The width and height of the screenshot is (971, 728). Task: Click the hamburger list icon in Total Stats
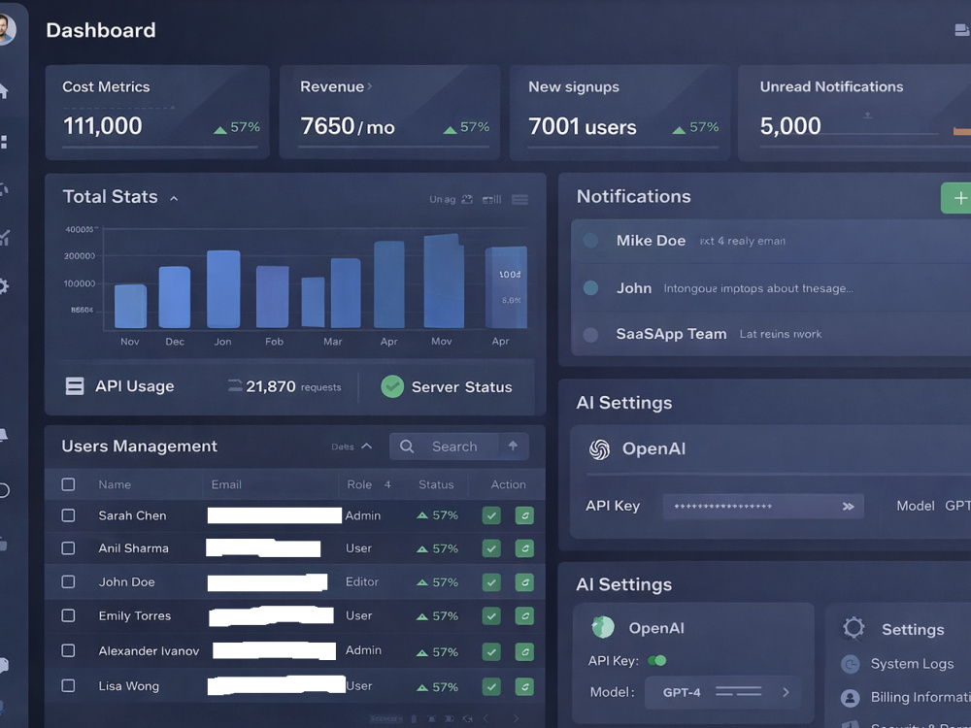tap(520, 199)
